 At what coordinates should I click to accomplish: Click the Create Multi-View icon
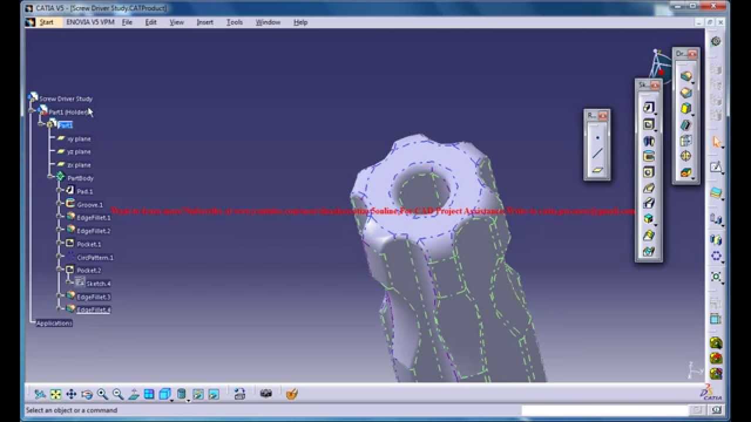(149, 394)
